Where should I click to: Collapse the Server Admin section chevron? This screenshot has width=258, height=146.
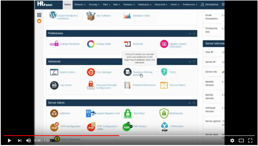pyautogui.click(x=190, y=103)
